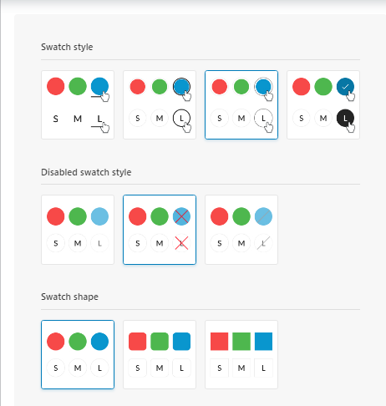Image resolution: width=386 pixels, height=406 pixels.
Task: Click the blue checkmark swatch icon
Action: (x=345, y=87)
